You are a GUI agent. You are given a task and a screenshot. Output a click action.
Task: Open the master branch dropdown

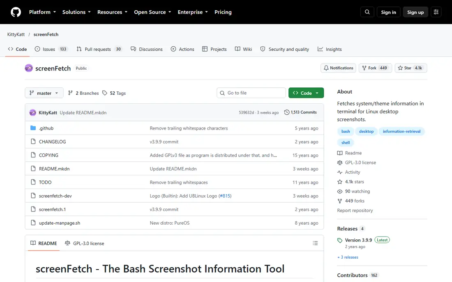(x=44, y=93)
